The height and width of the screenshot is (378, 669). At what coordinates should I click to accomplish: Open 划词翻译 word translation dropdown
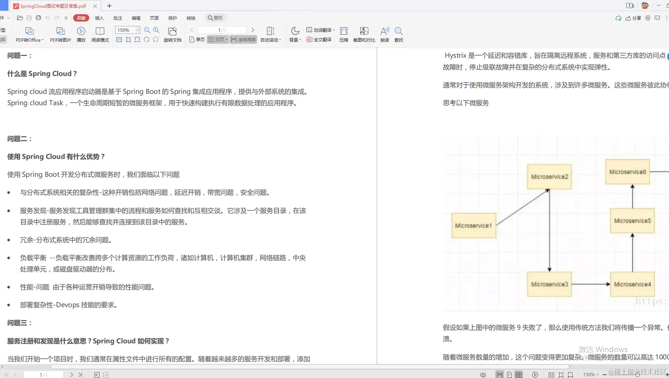[320, 30]
